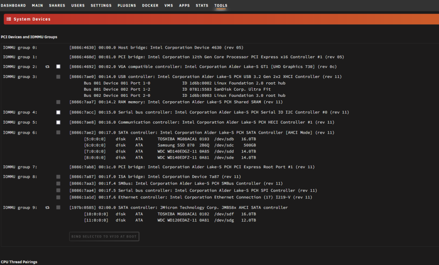Click Bind Selected to VFIO at Boot
Image resolution: width=439 pixels, height=265 pixels.
coord(104,236)
